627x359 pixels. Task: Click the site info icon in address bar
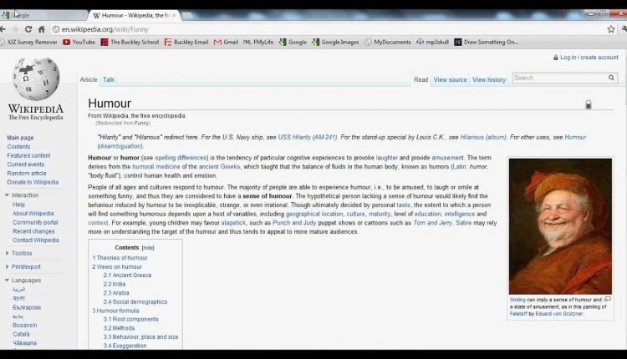pyautogui.click(x=56, y=29)
